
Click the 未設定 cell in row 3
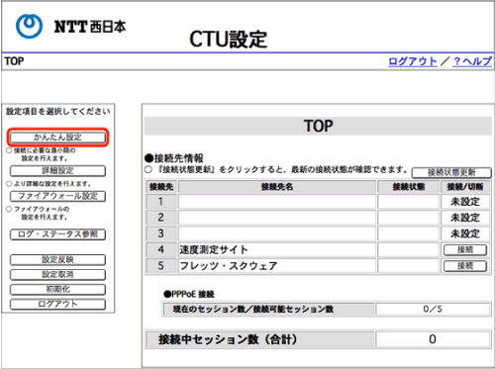point(465,233)
